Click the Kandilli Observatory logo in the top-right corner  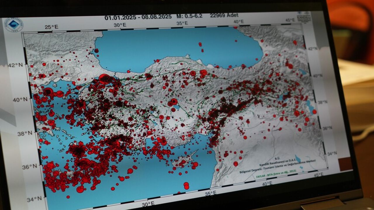(x=303, y=17)
